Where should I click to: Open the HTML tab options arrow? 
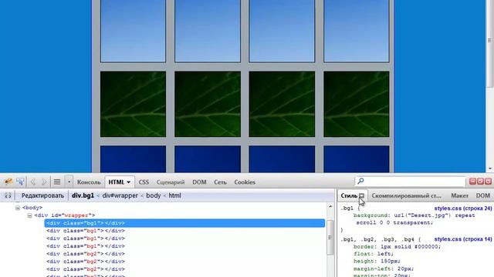point(129,182)
